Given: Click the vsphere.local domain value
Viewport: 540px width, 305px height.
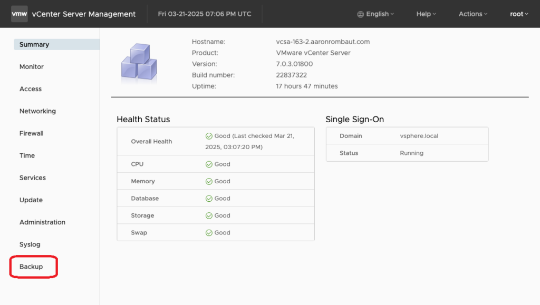Looking at the screenshot, I should (x=419, y=136).
